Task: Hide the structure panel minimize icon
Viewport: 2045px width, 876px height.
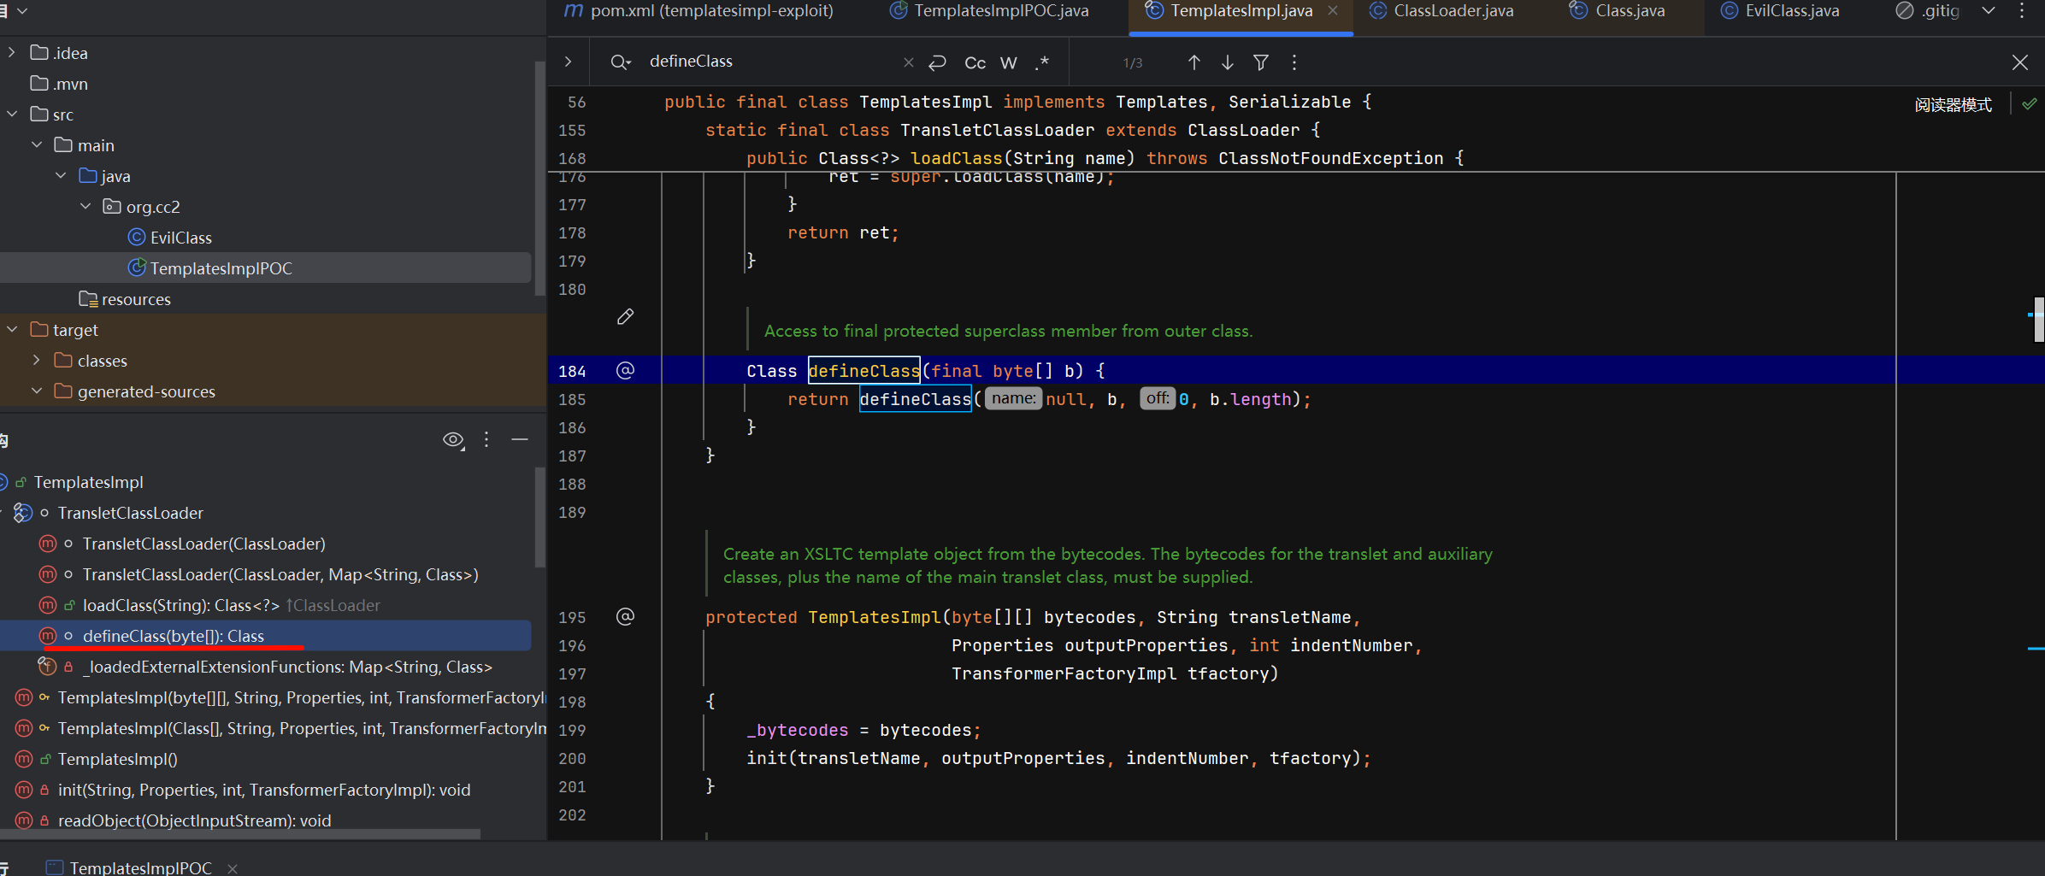Action: click(x=520, y=440)
